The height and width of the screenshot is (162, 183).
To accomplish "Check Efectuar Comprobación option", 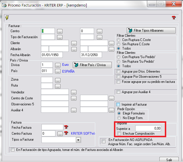I will 120,134.
